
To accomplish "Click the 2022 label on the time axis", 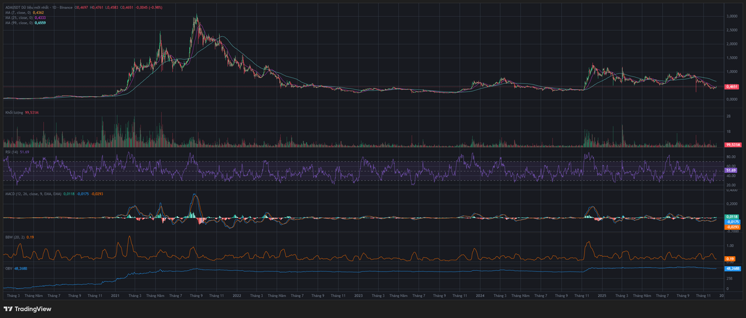I will 237,296.
